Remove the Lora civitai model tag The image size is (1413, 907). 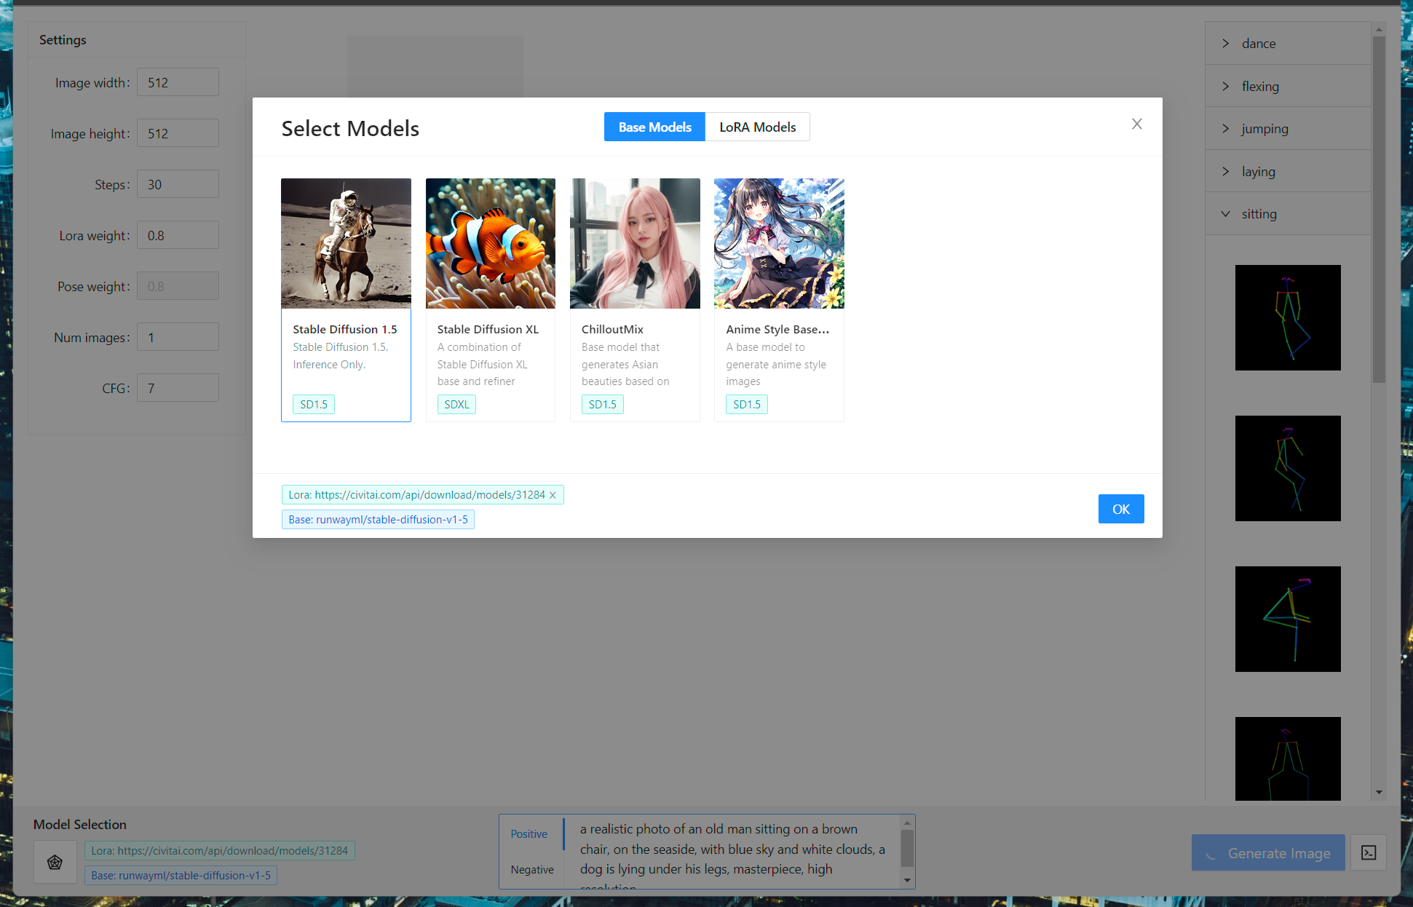(x=553, y=495)
